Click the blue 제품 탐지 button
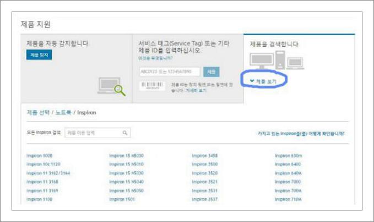 click(x=39, y=55)
